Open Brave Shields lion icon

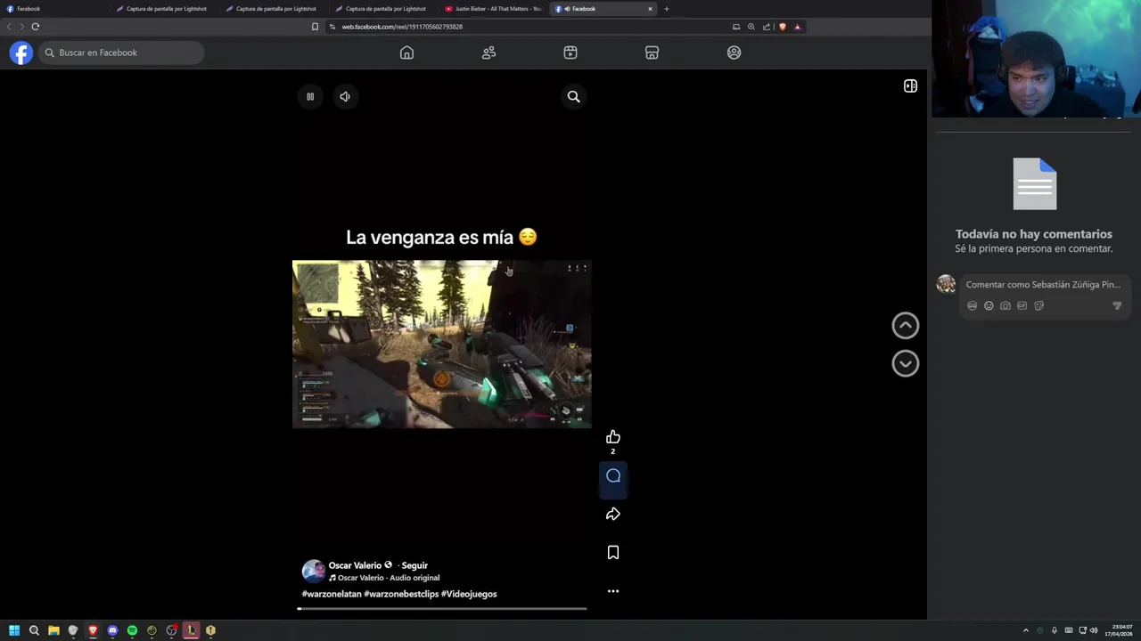[783, 27]
